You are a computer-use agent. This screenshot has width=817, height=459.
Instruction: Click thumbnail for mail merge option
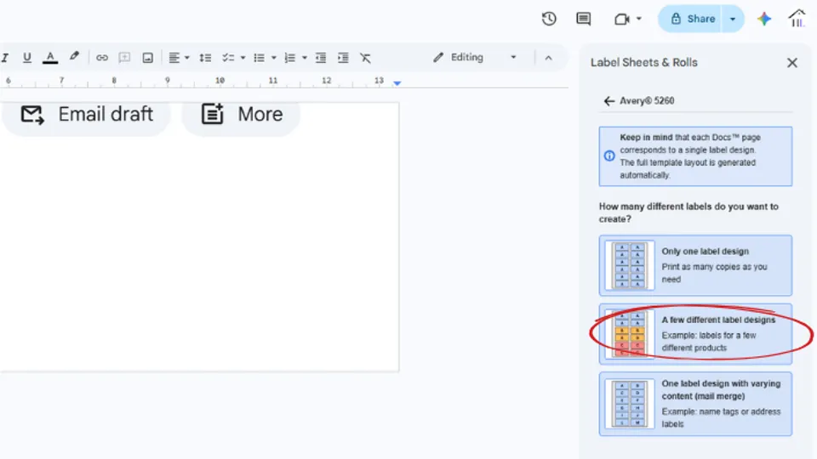[x=630, y=404]
